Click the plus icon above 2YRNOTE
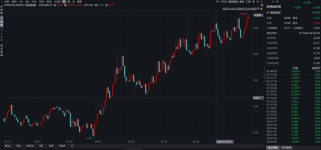The image size is (321, 150). coord(273,1)
